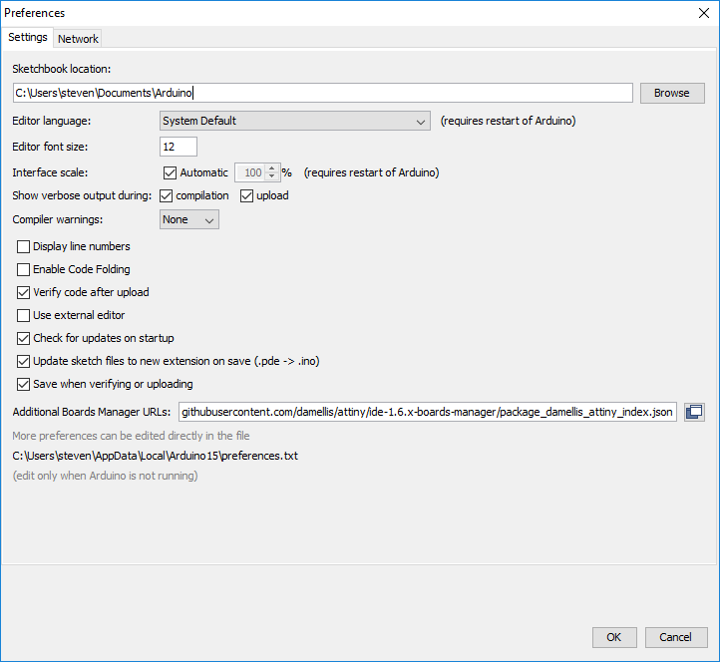Screen dimensions: 720x662
Task: Increase the interface scale percentage stepper
Action: tap(270, 168)
